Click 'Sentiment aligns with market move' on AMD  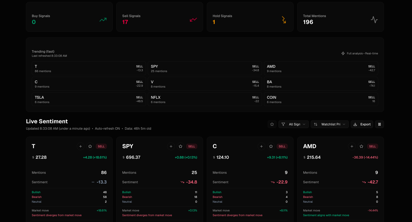coord(326,215)
